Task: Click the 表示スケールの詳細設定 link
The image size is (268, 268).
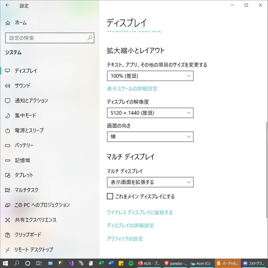Action: [x=132, y=89]
